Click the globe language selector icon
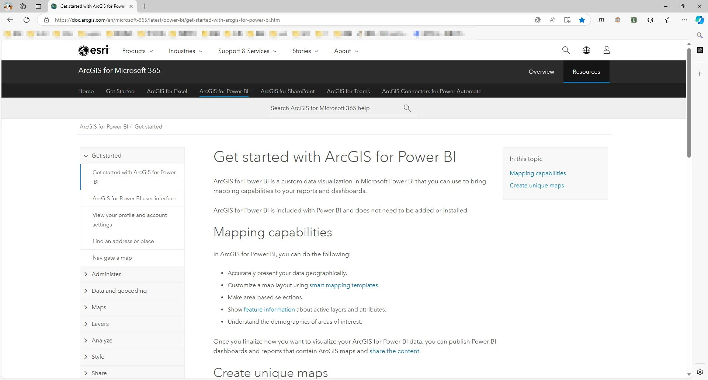 tap(586, 50)
